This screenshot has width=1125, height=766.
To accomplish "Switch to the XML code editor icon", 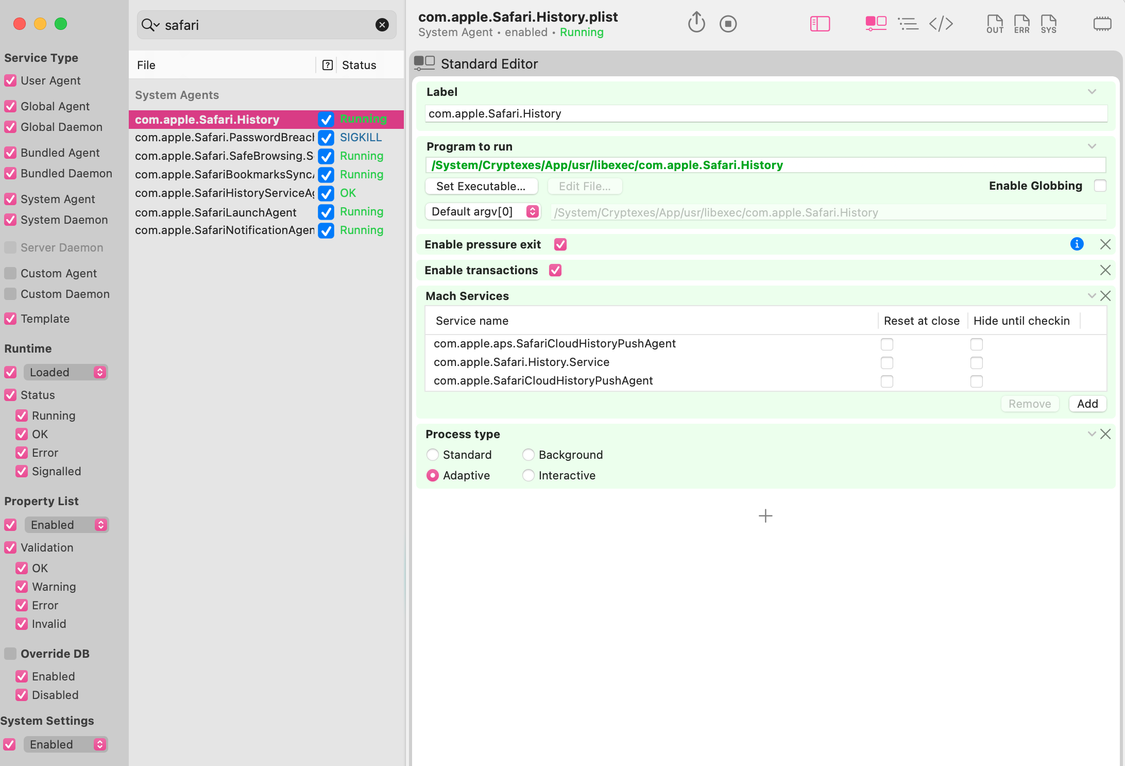I will coord(941,24).
